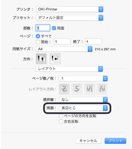
Task: Open the プリセット デフォルト設定 dropdown
Action: [69, 18]
